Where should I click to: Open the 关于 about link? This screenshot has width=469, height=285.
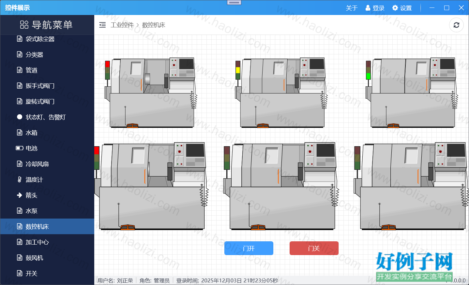coord(352,8)
